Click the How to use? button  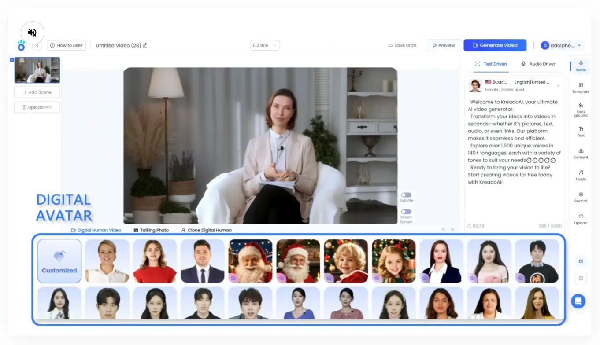click(x=67, y=45)
